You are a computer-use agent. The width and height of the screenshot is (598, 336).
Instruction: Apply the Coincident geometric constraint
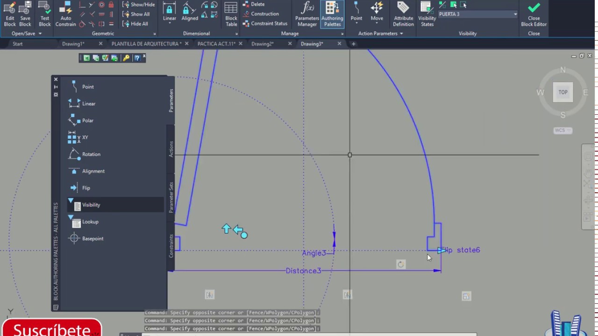(x=82, y=5)
